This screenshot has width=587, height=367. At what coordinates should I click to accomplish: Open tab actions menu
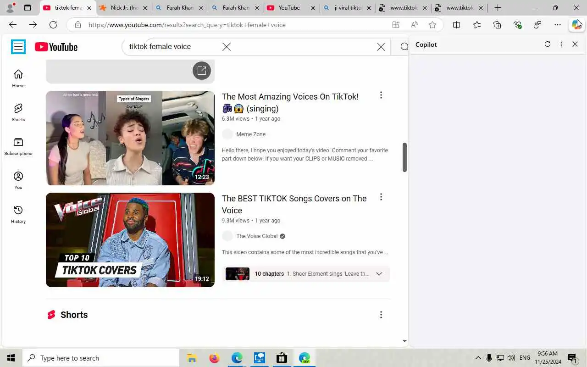click(28, 8)
